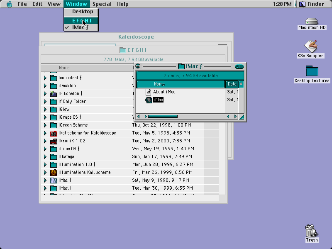This screenshot has width=332, height=249.
Task: Toggle sort order in iMac ƒ window
Action: [x=241, y=84]
